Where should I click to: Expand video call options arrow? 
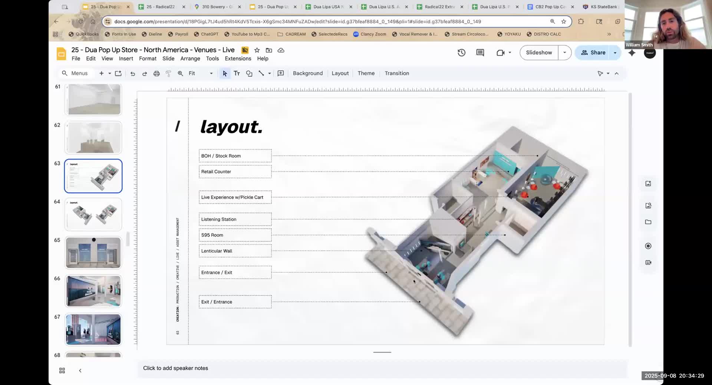pos(510,53)
